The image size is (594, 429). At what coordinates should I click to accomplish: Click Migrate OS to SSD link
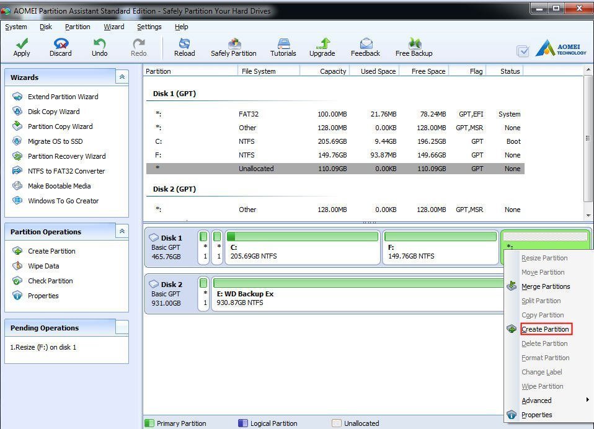[55, 141]
